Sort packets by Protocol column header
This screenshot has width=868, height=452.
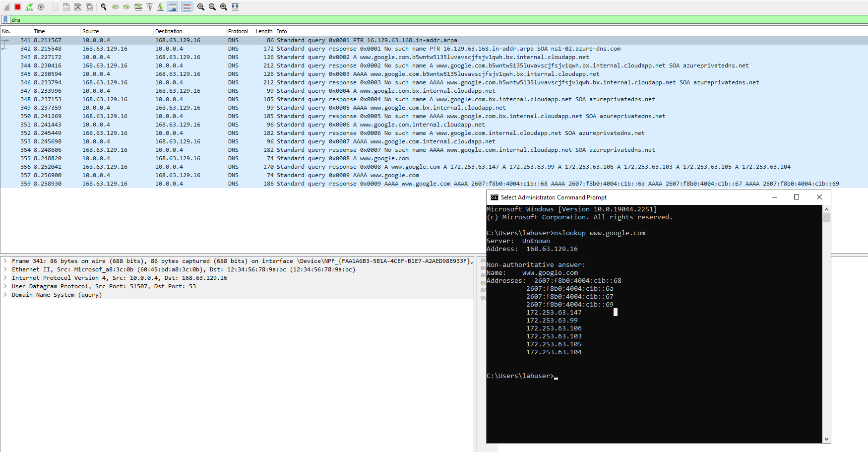tap(240, 31)
